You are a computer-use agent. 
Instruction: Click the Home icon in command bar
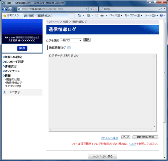click(79, 15)
